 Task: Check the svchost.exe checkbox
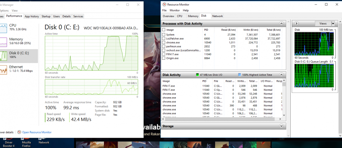point(164,50)
